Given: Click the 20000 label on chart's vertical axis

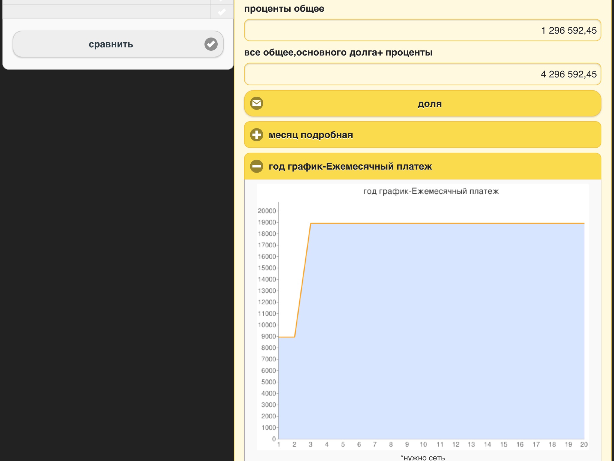Looking at the screenshot, I should [267, 211].
